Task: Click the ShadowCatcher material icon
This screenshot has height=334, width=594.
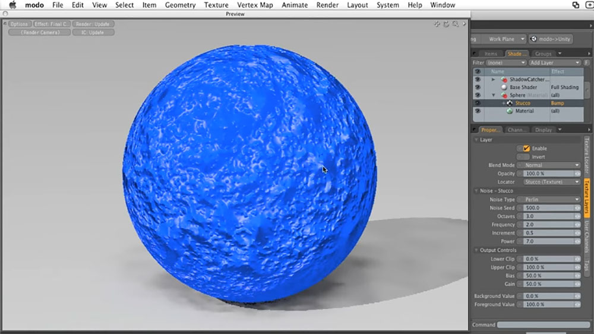Action: click(x=504, y=79)
